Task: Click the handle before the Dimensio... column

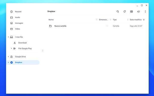Action: click(x=97, y=20)
